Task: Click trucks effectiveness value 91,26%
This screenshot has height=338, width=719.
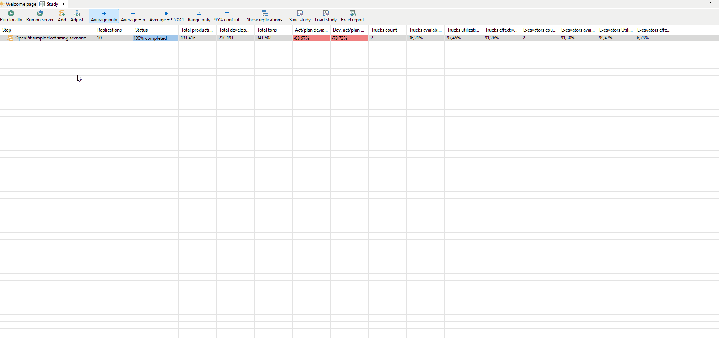Action: pyautogui.click(x=492, y=38)
